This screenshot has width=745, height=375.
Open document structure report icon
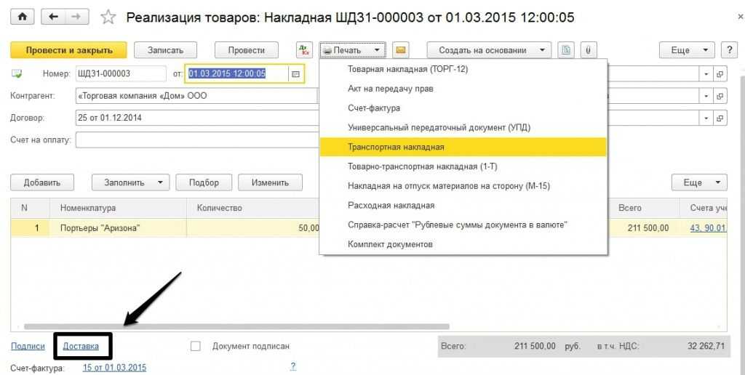click(566, 50)
